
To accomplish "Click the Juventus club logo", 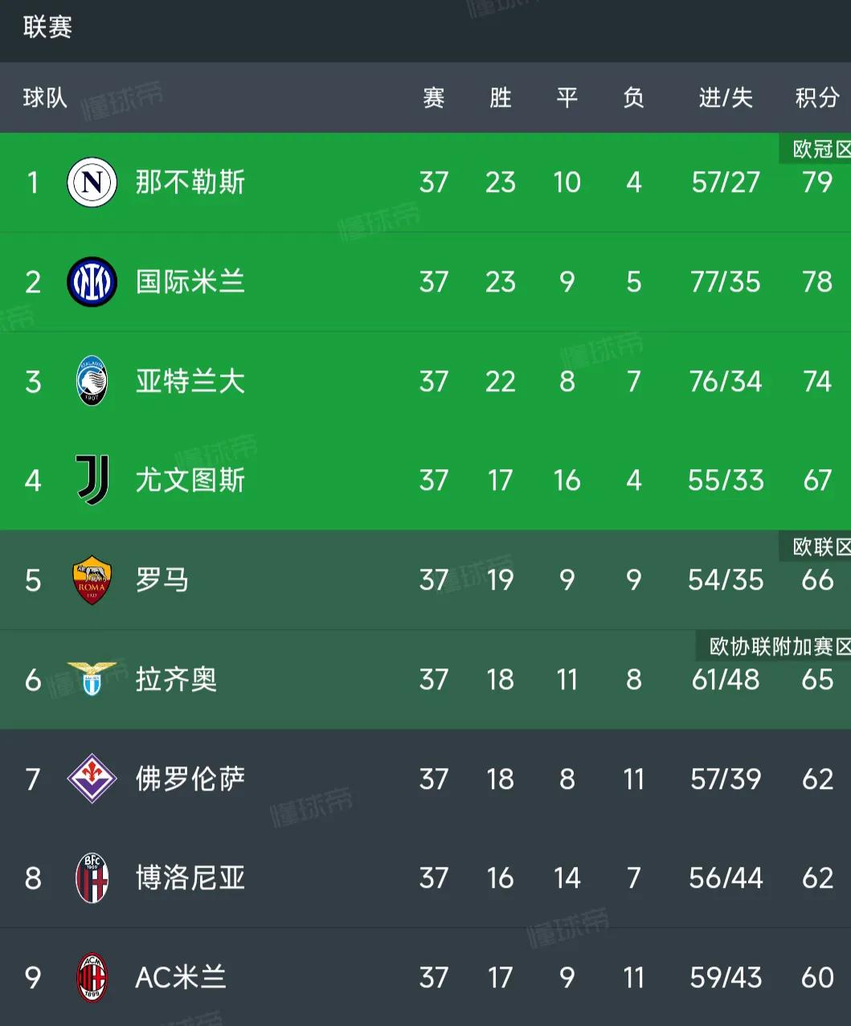I will tap(92, 480).
